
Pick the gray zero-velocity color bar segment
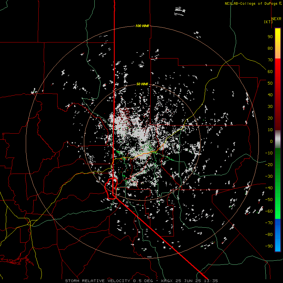point(278,139)
